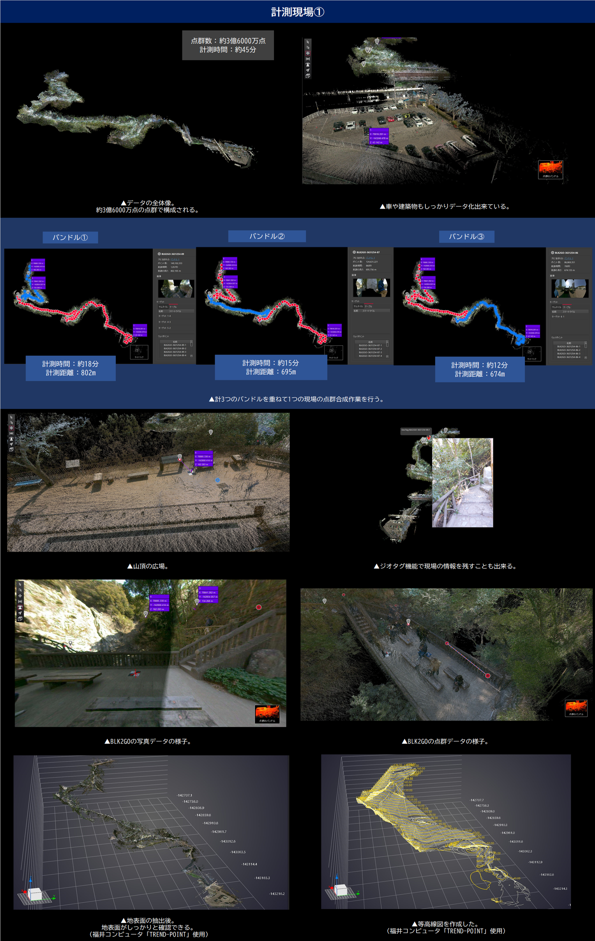Open the 360 person view tool in summit plaza view
Image resolution: width=595 pixels, height=941 pixels.
[x=11, y=439]
